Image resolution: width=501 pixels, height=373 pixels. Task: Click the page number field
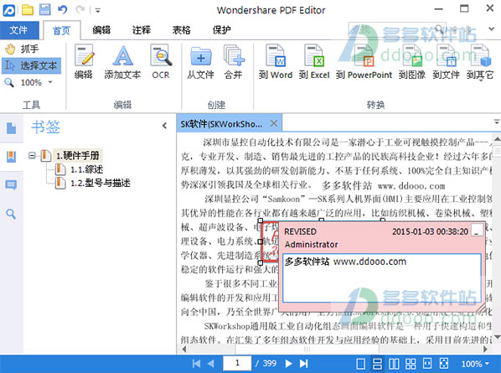click(x=237, y=363)
